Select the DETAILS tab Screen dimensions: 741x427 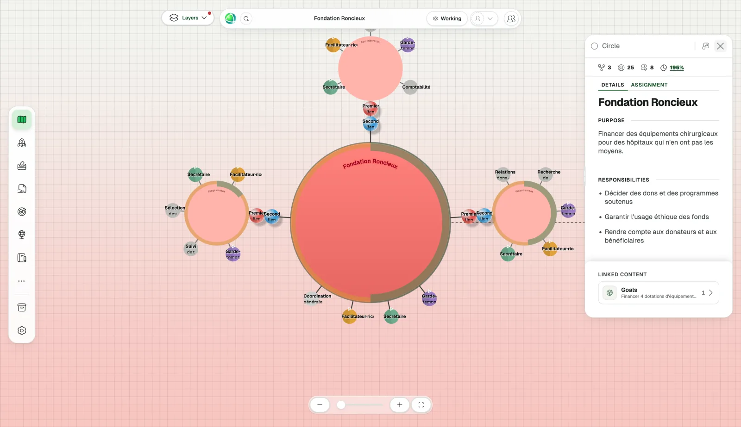pyautogui.click(x=612, y=85)
